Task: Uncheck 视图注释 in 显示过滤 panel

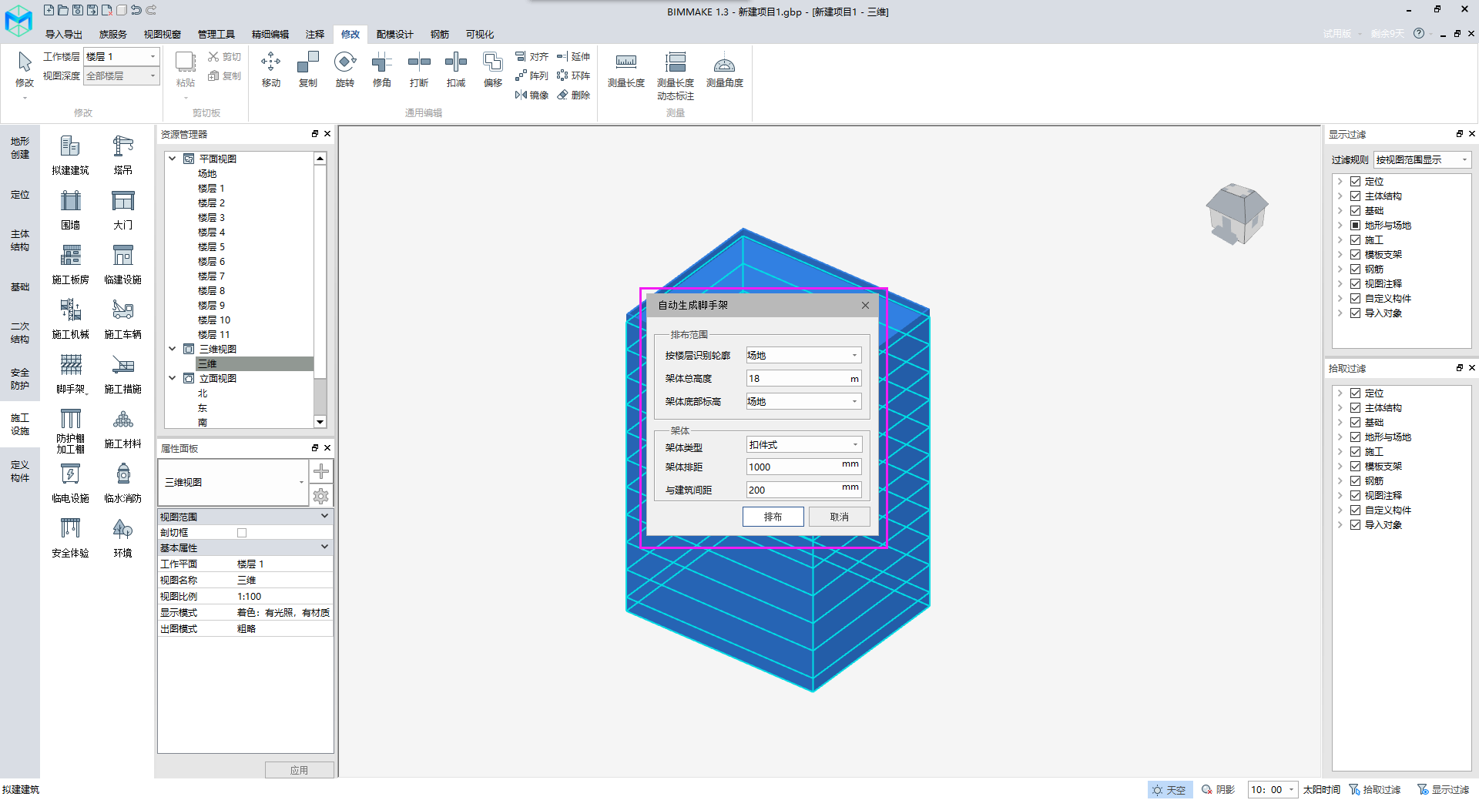Action: click(1355, 284)
